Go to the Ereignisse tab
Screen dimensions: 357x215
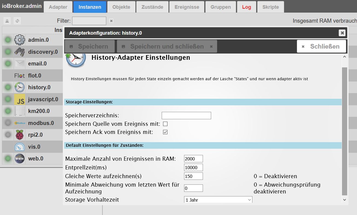[187, 7]
